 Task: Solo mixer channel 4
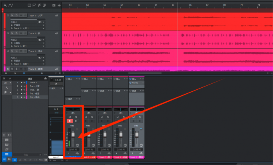124,117
